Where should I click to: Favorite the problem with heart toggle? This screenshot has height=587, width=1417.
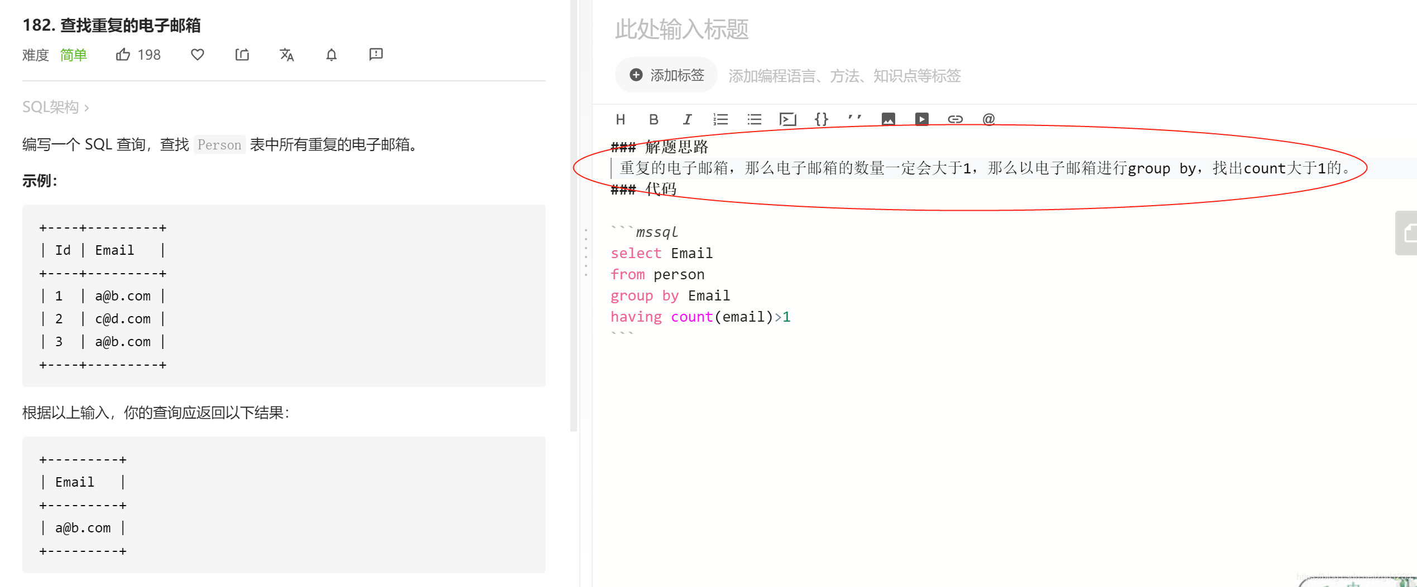pyautogui.click(x=197, y=54)
